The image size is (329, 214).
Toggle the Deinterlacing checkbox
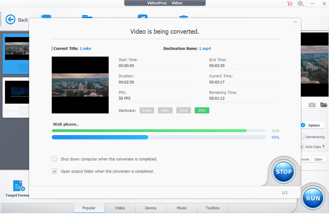point(302,136)
